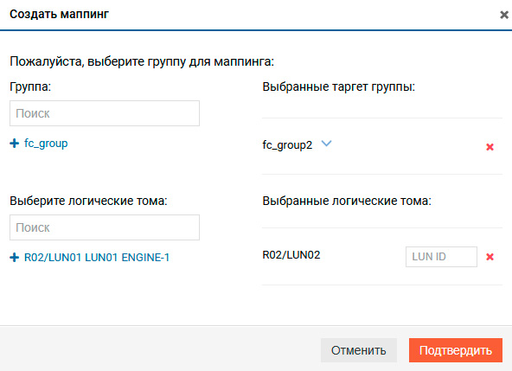Add fc_group with plus icon
This screenshot has width=512, height=371.
(x=14, y=143)
